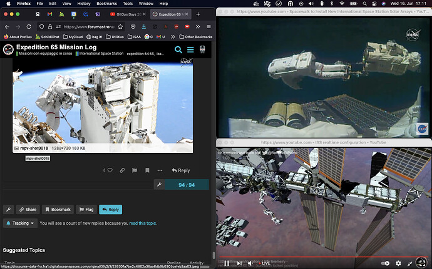Open YouTube settings gear in the ISS realtime player
Image resolution: width=432 pixels, height=269 pixels.
398,263
